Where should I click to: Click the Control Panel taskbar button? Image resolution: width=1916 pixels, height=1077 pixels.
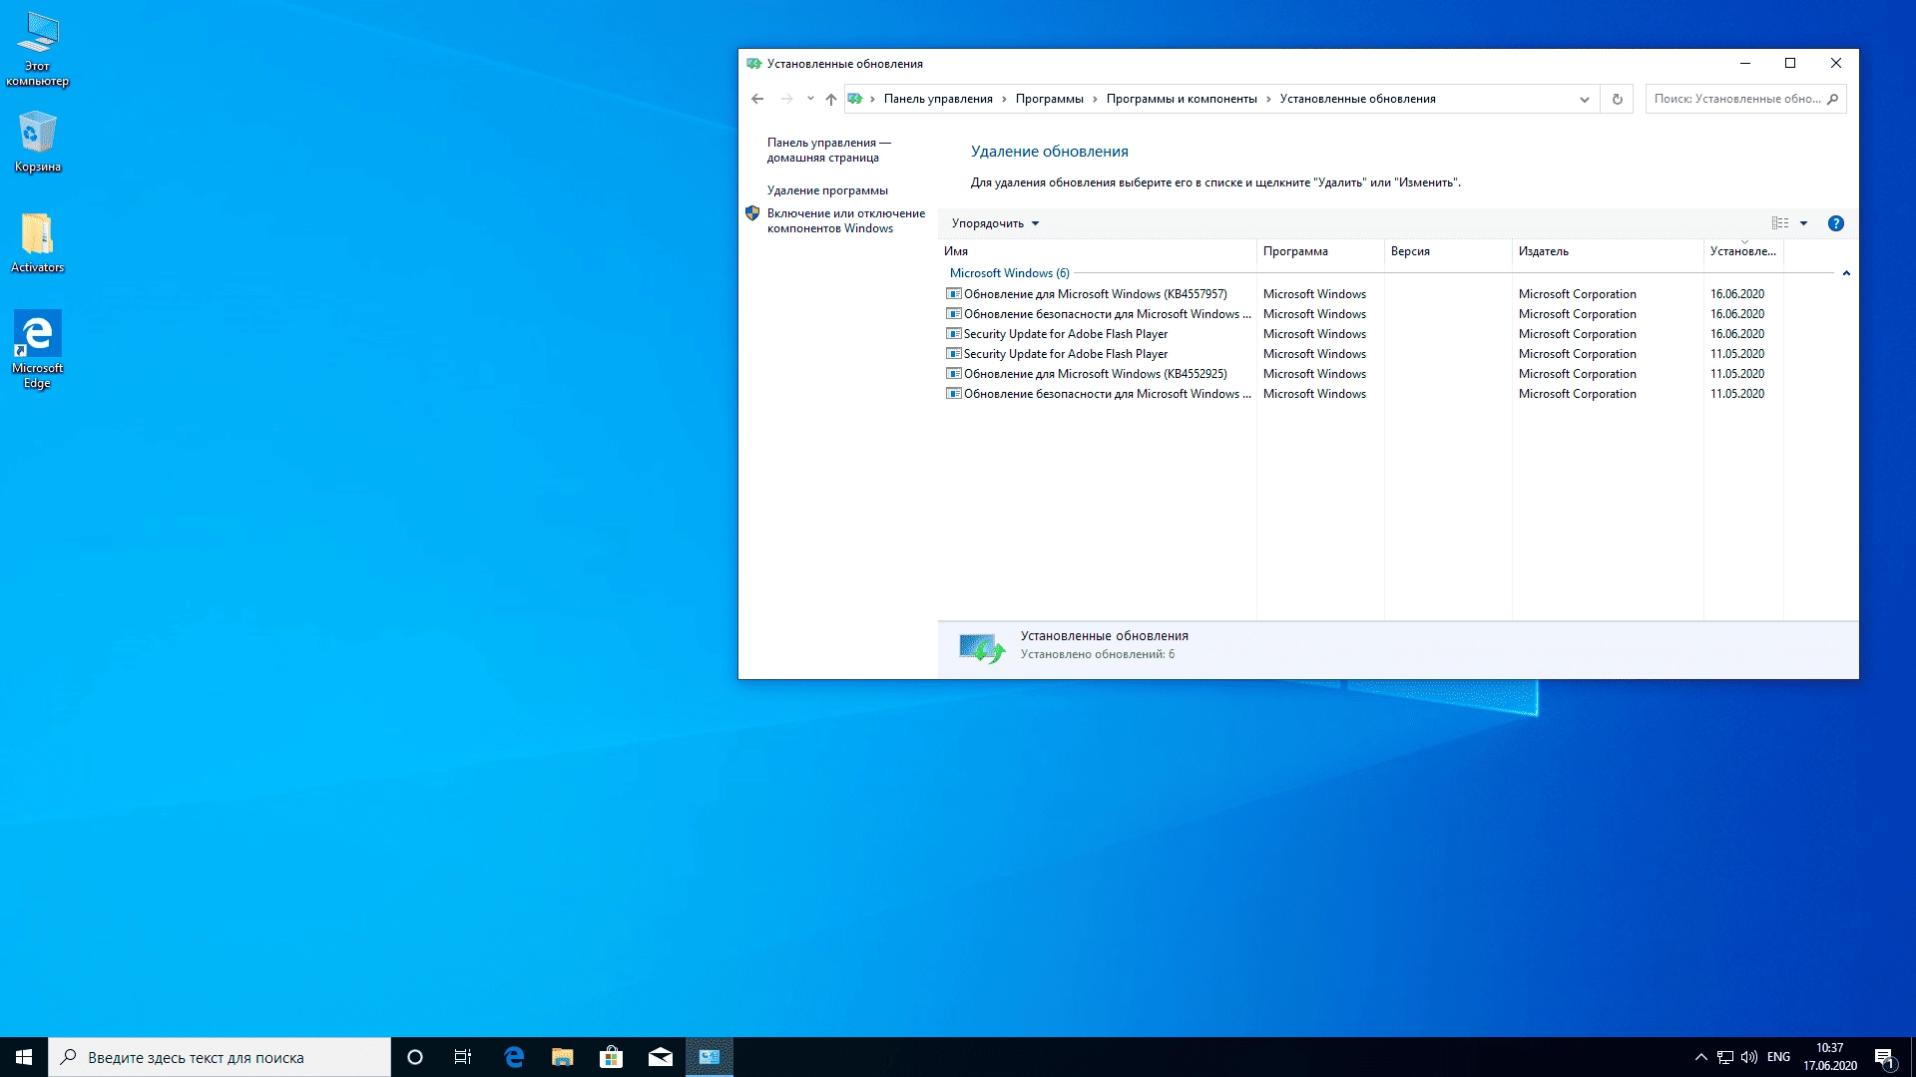710,1057
